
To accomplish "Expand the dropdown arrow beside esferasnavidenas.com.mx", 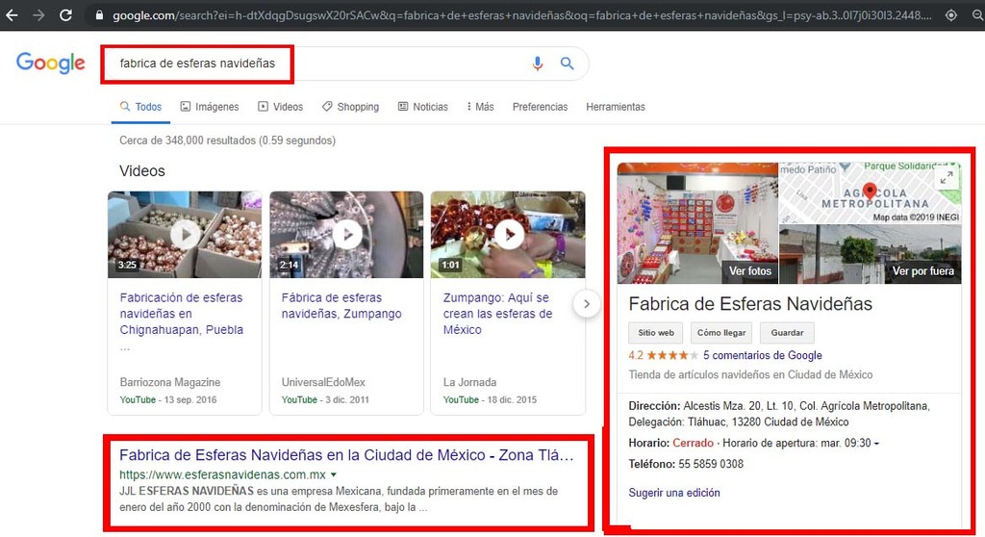I will [x=334, y=474].
